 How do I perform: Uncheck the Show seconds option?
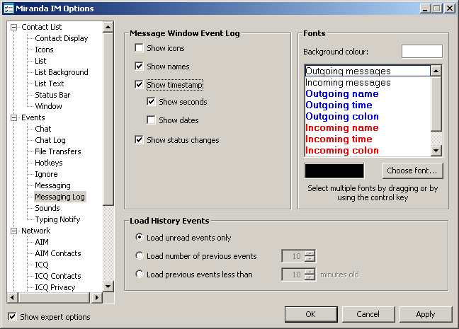tap(151, 102)
